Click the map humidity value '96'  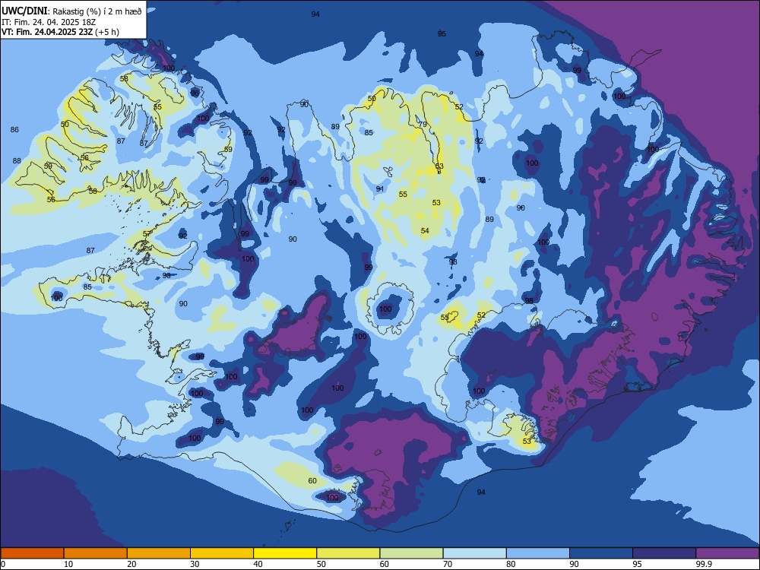tap(195, 93)
